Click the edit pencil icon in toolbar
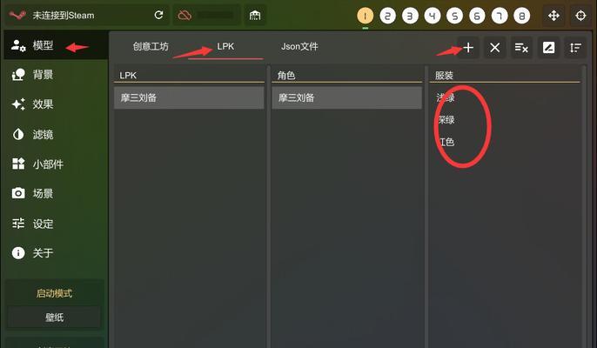 [x=548, y=48]
